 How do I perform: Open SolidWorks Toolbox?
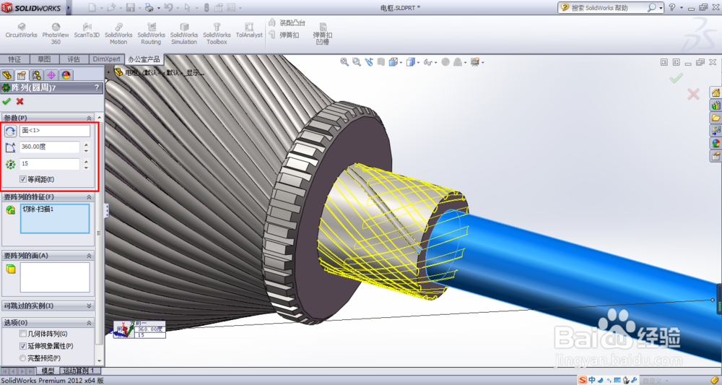pyautogui.click(x=217, y=34)
